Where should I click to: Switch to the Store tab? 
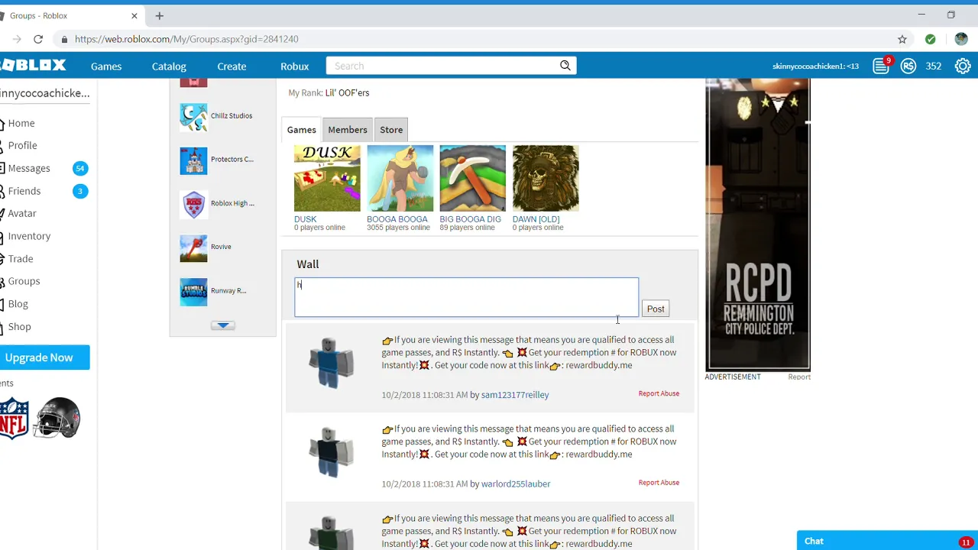point(391,130)
